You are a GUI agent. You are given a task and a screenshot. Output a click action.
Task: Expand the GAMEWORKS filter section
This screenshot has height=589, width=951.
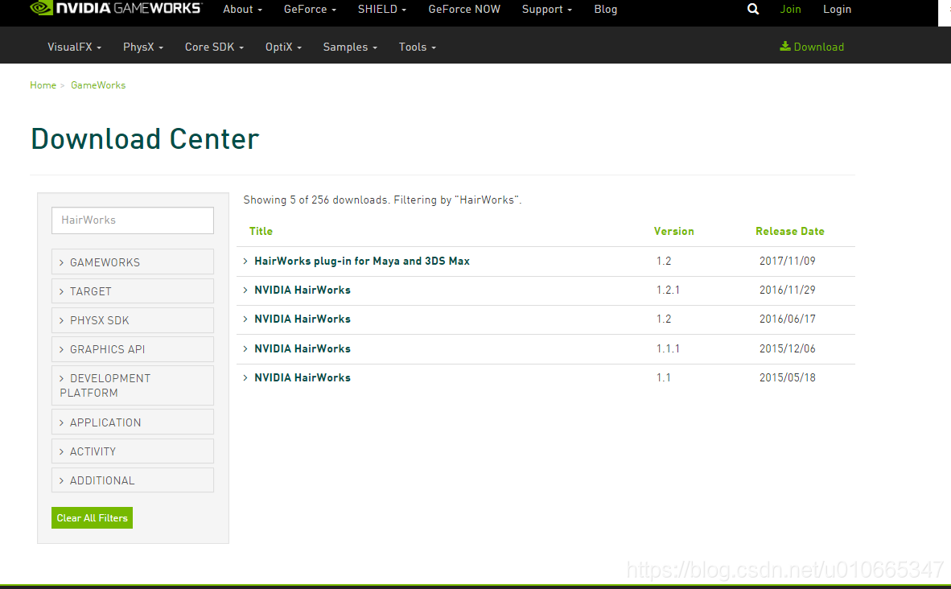133,262
